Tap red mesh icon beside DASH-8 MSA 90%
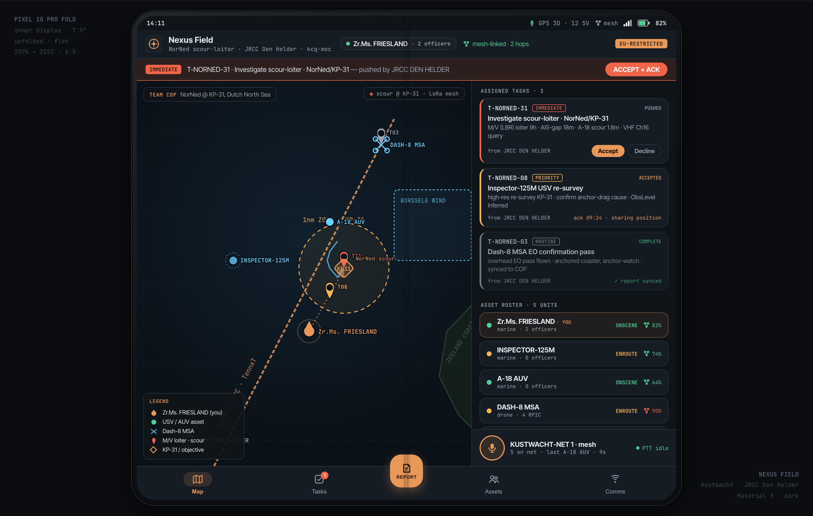 (646, 410)
